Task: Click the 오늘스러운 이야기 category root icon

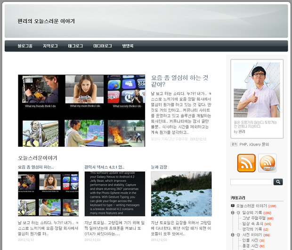Action: click(233, 206)
